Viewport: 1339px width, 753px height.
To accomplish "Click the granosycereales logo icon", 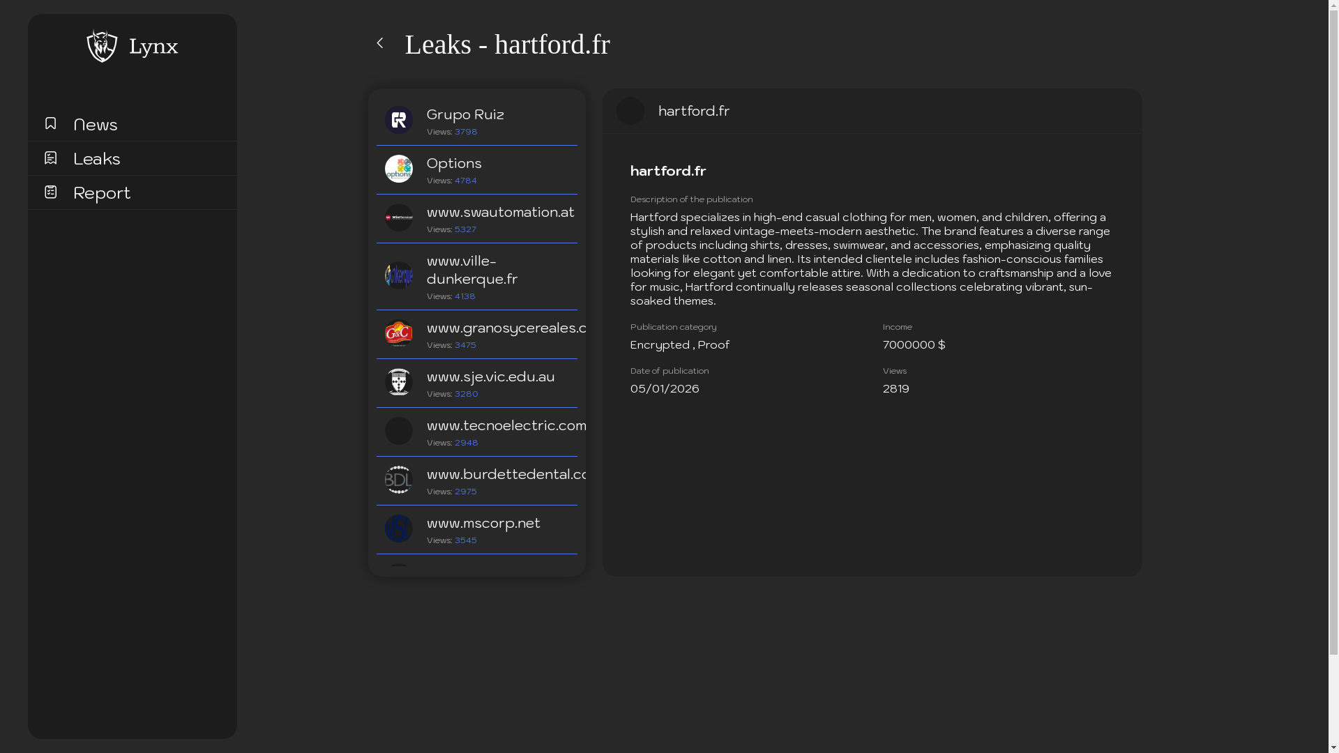I will tap(399, 333).
